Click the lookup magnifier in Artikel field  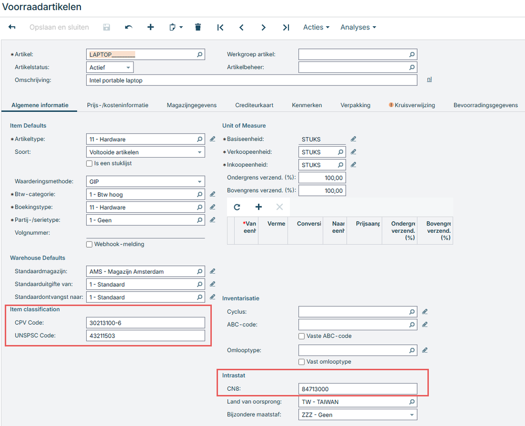[200, 54]
